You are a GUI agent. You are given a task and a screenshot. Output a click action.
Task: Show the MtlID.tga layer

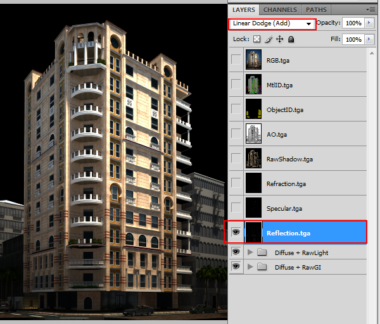tap(236, 84)
